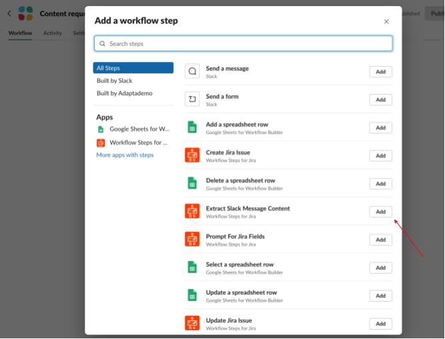Image resolution: width=445 pixels, height=339 pixels.
Task: Click the Send a form title text
Action: click(222, 97)
